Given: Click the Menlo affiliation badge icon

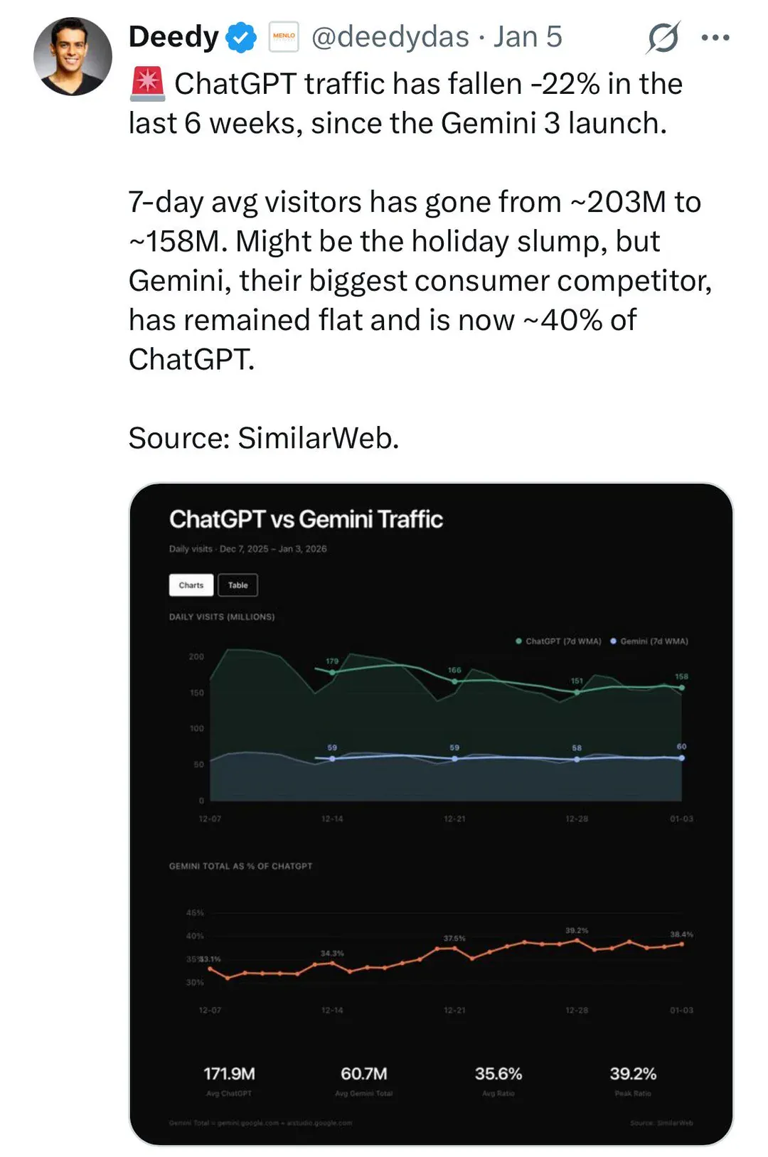Looking at the screenshot, I should tap(284, 37).
